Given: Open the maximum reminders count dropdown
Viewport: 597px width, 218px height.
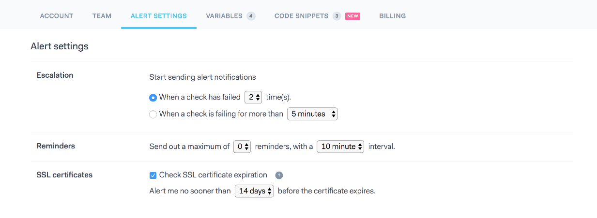Looking at the screenshot, I should tap(242, 146).
